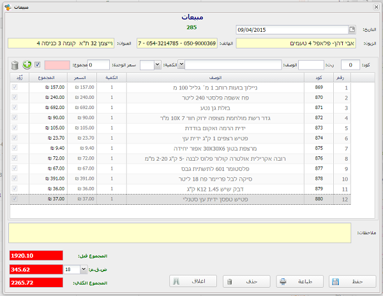
Task: Click the 391.00 price cell in row 10
Action: coord(82,179)
